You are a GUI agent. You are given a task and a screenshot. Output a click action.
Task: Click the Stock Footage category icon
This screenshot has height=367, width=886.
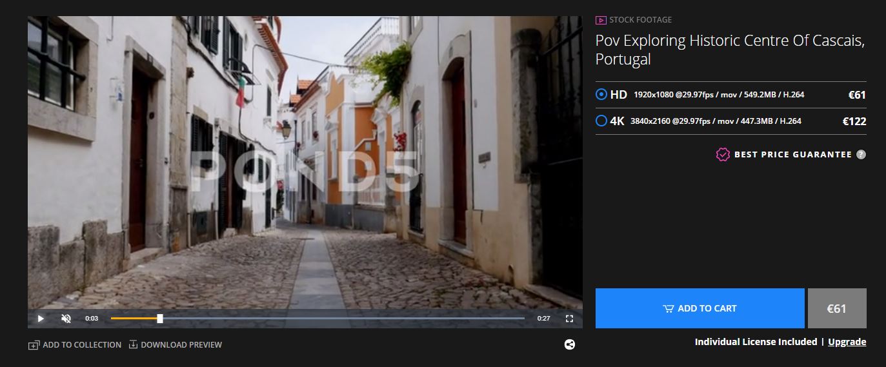(601, 20)
